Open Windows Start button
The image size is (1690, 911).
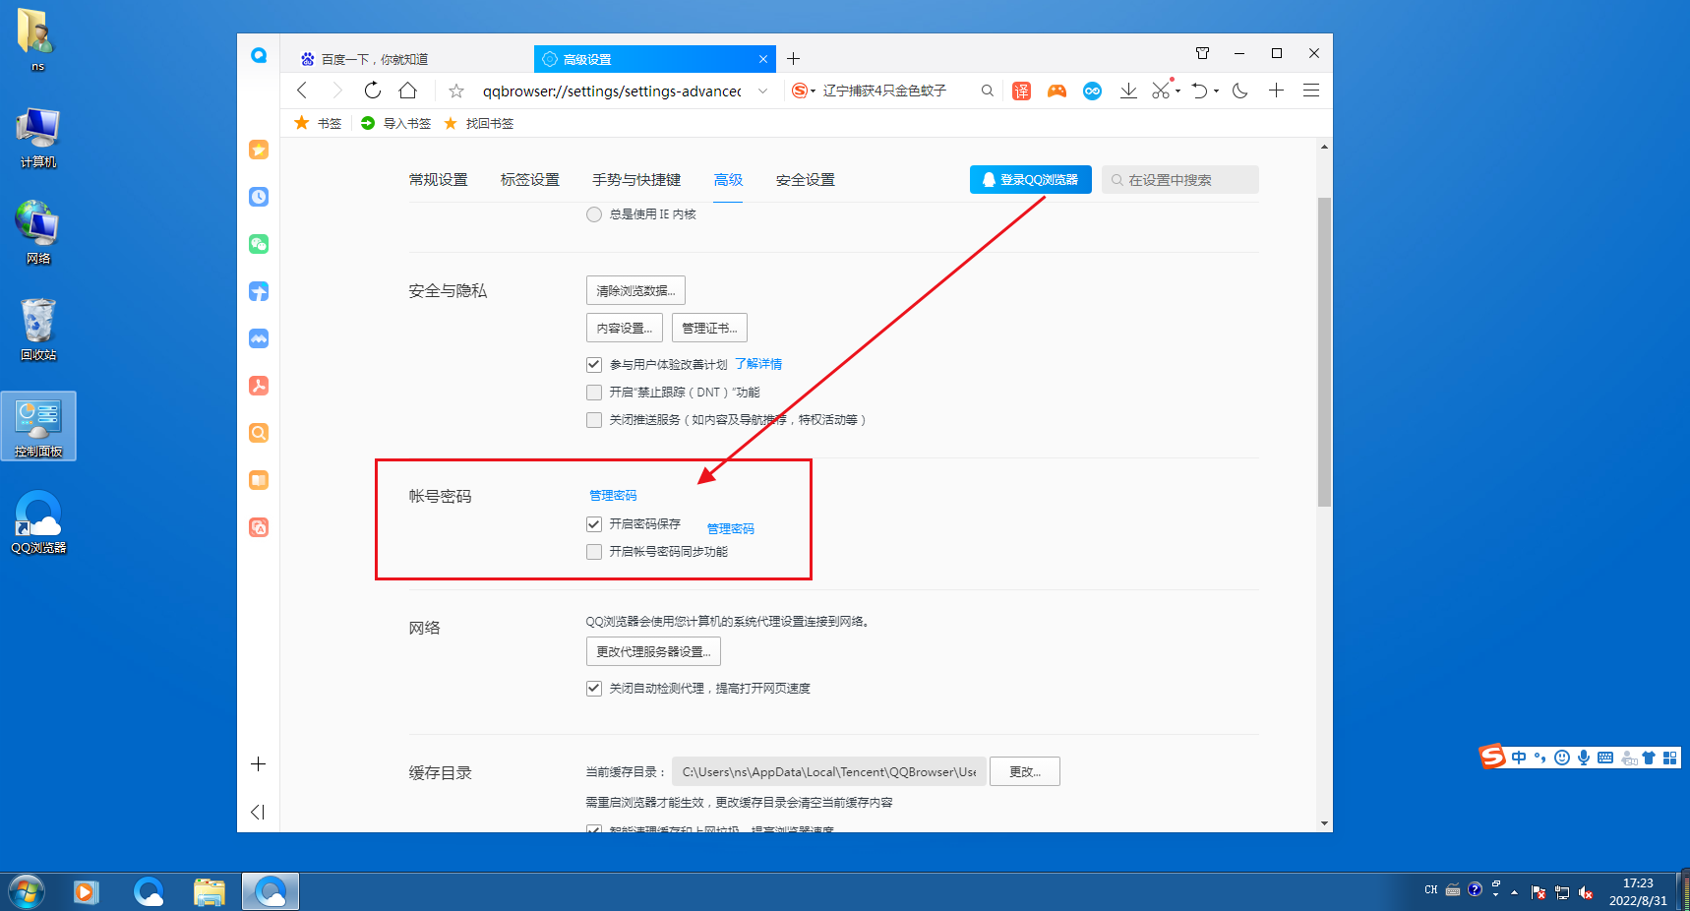(x=27, y=892)
